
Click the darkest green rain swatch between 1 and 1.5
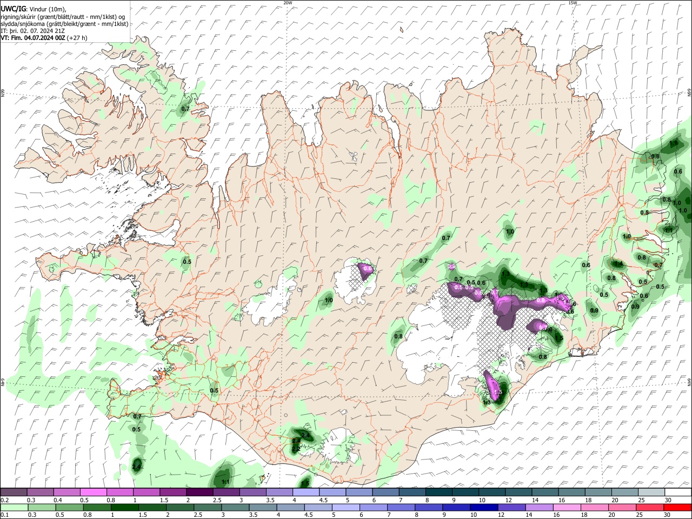[x=125, y=508]
